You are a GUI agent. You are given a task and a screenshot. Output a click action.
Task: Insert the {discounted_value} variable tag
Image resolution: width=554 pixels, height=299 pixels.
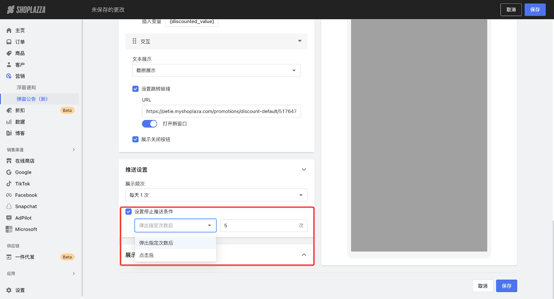coord(192,22)
